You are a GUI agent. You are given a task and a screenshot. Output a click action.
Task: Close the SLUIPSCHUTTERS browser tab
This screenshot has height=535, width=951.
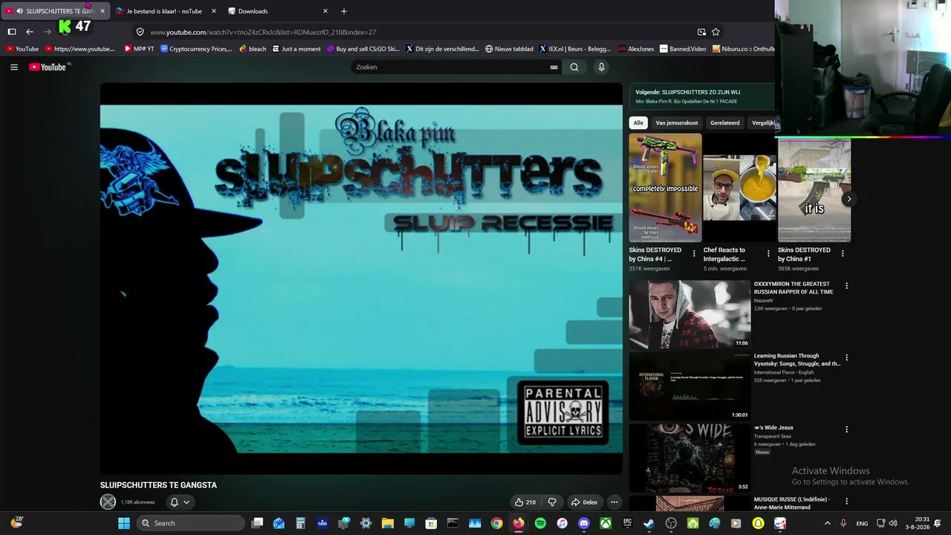pyautogui.click(x=102, y=11)
